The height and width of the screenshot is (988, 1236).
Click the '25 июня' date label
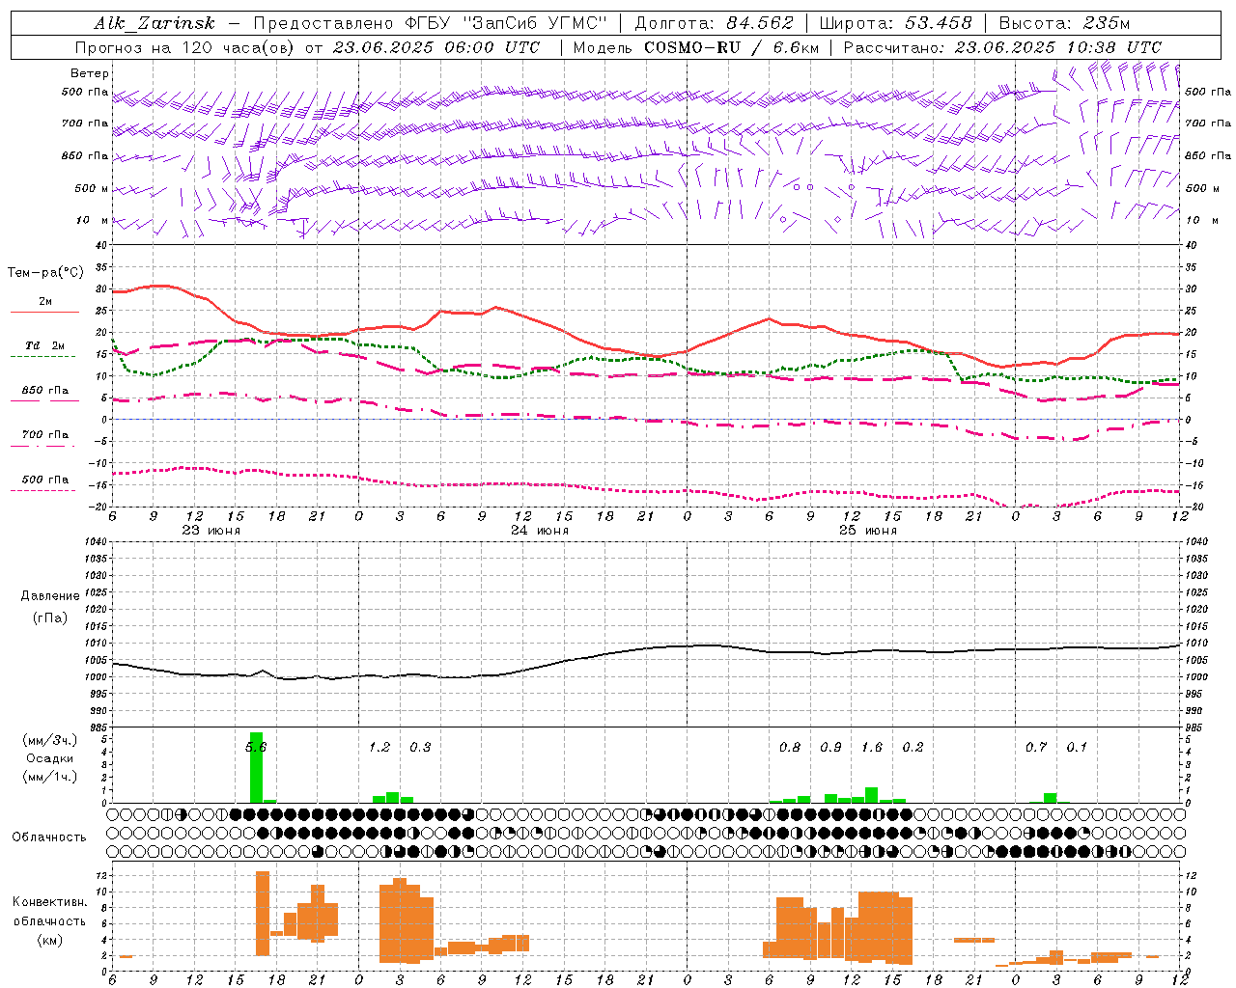tap(867, 531)
